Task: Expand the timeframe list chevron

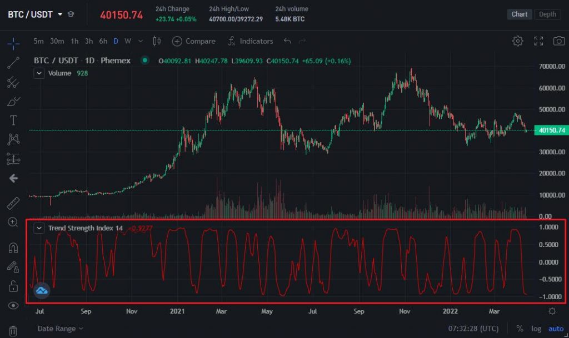Action: [141, 41]
